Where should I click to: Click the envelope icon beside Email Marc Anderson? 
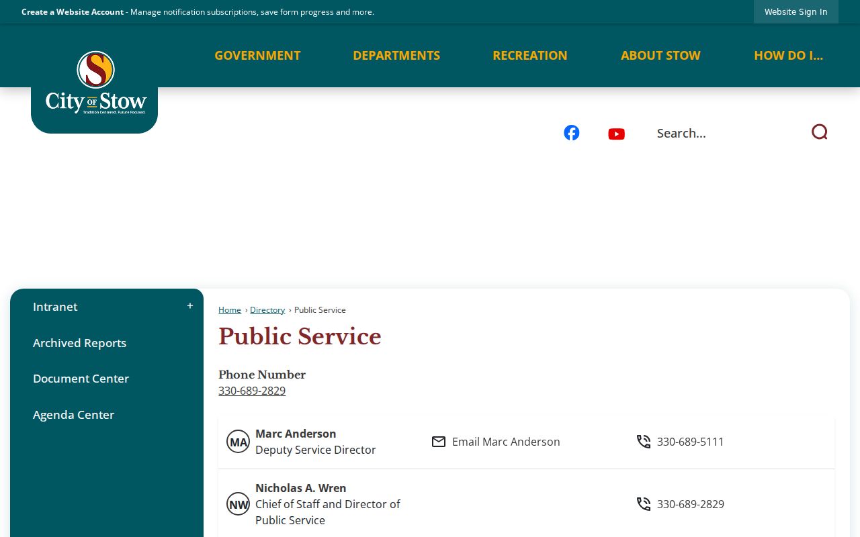[439, 442]
